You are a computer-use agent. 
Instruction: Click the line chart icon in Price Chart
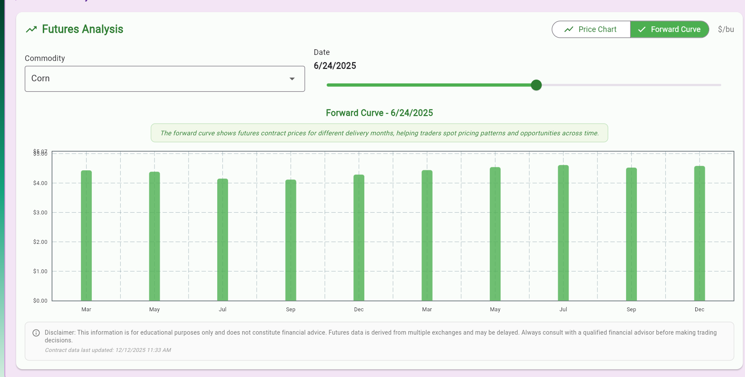(568, 29)
